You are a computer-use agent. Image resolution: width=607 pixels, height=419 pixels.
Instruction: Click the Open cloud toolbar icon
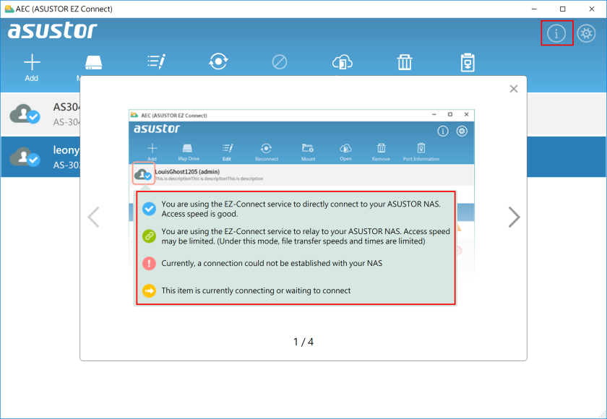343,62
